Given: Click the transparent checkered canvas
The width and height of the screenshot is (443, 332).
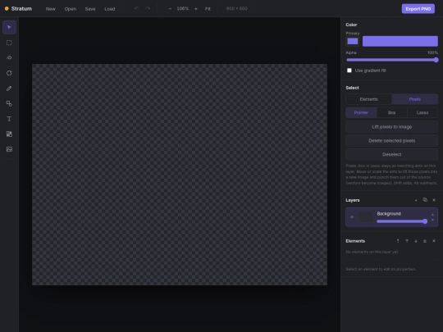Looking at the screenshot, I should (x=180, y=175).
